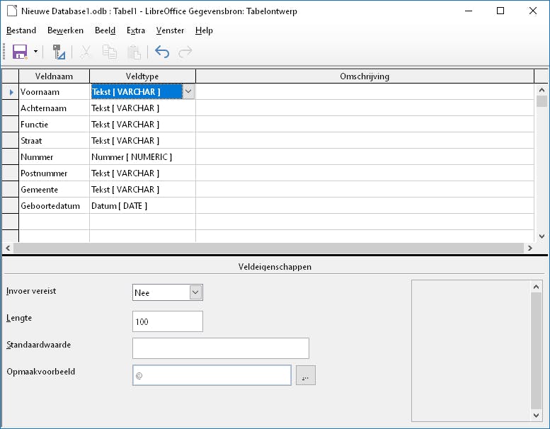Undo the last action
550x429 pixels.
coord(162,52)
